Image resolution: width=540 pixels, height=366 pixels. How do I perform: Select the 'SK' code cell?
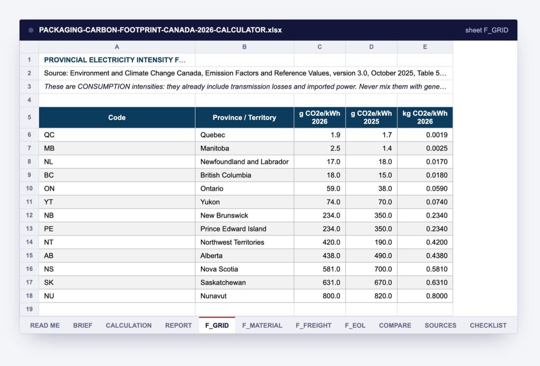(x=117, y=283)
